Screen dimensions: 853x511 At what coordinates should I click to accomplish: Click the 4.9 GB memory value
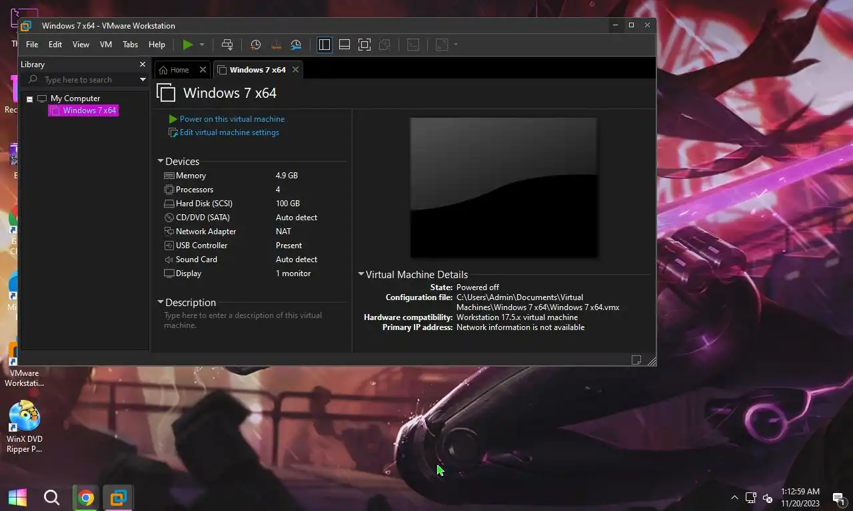pos(287,176)
